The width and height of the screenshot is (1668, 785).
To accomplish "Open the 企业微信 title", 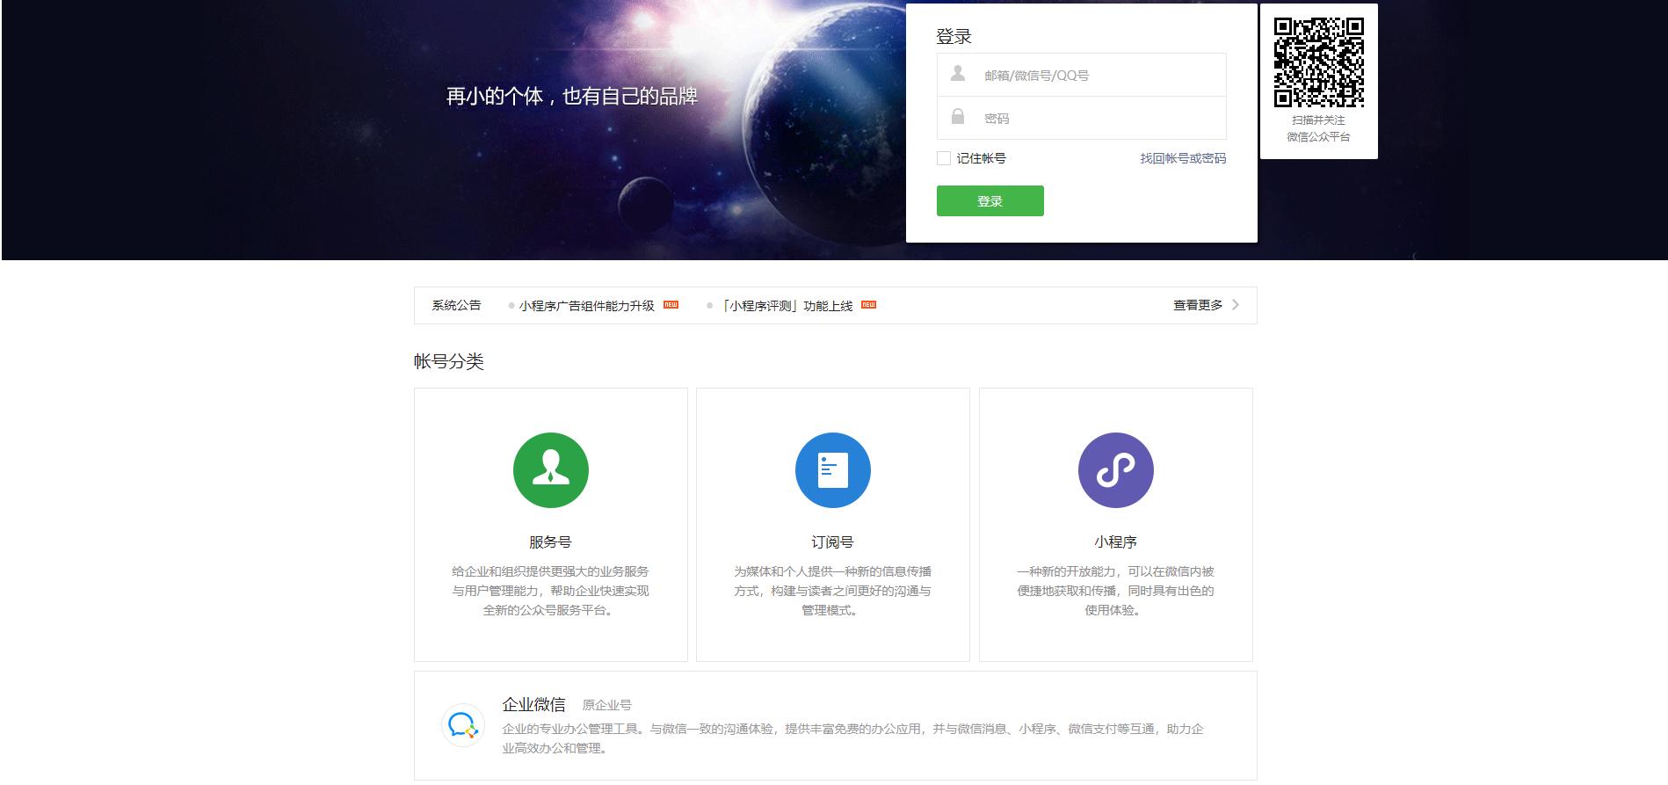I will (x=533, y=704).
